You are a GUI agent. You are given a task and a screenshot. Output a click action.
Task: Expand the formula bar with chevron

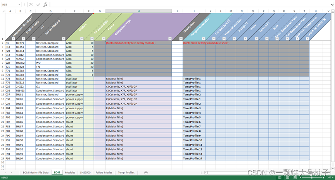coord(332,5)
